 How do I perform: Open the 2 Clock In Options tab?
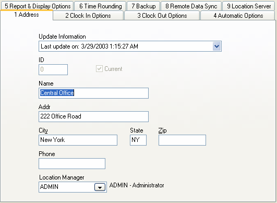88,16
